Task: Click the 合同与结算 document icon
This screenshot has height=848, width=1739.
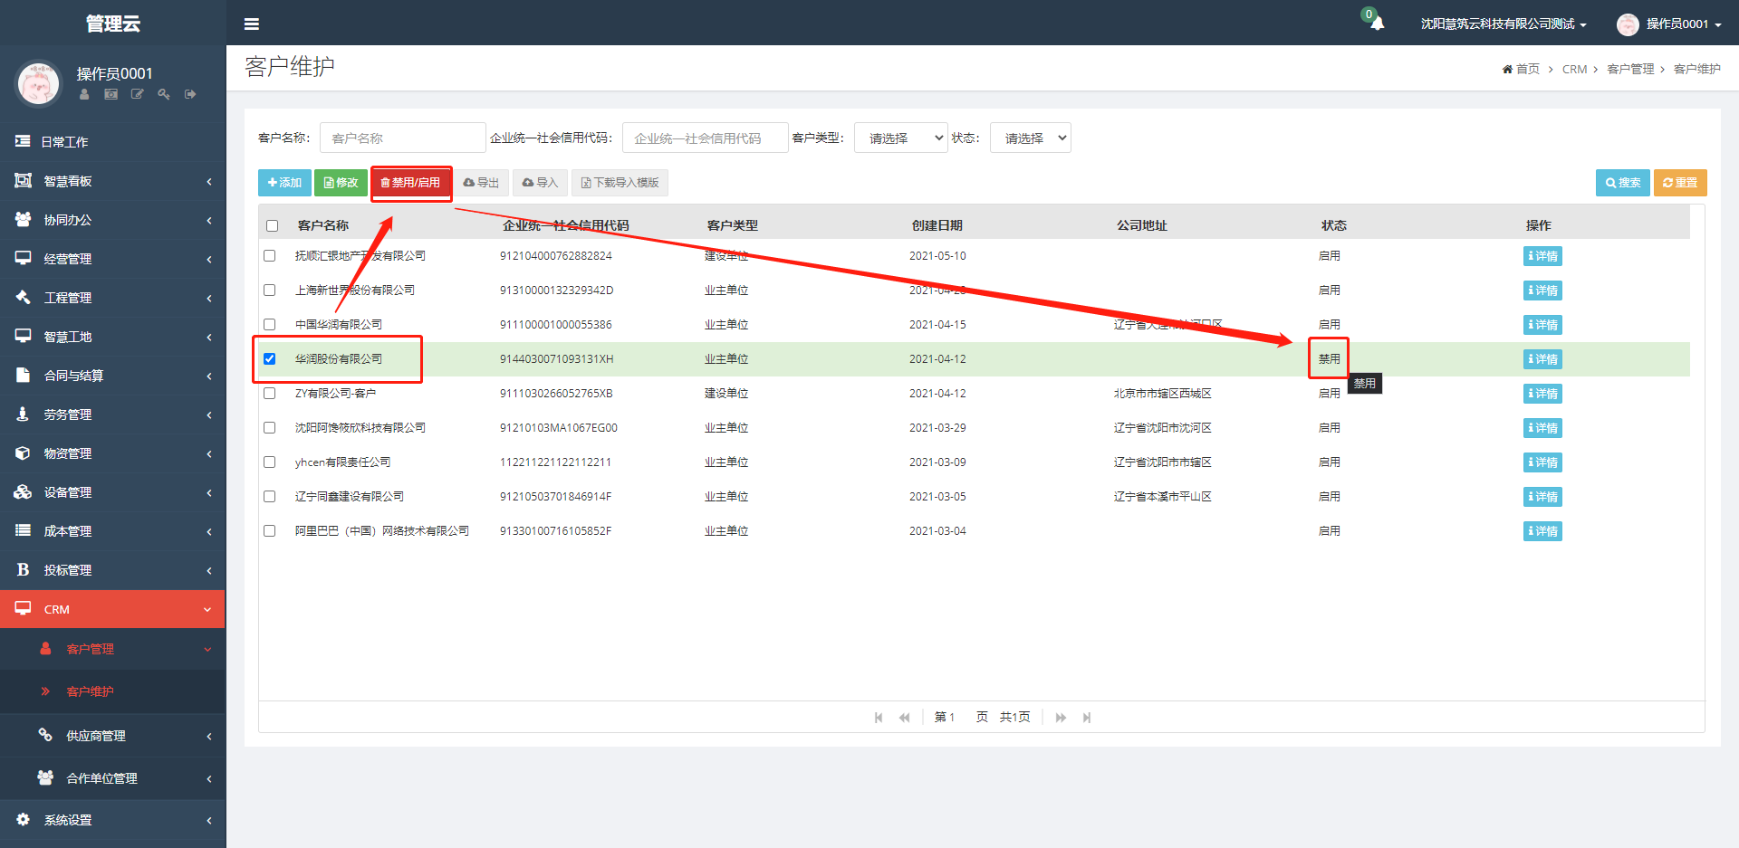Action: [x=23, y=375]
